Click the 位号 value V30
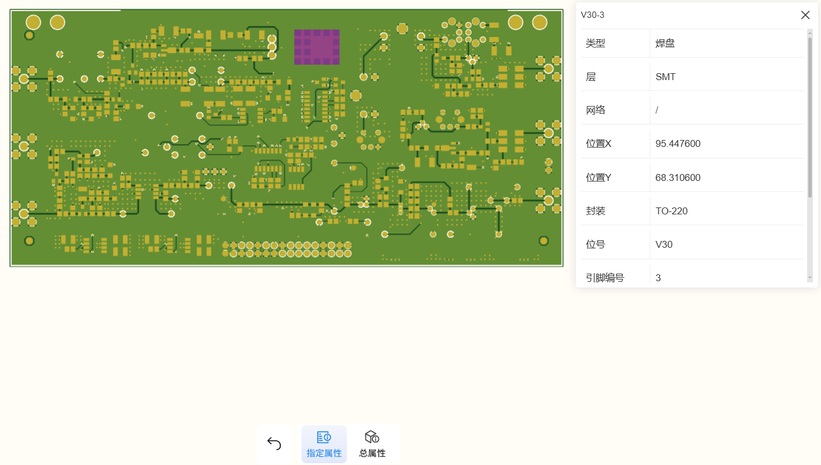The height and width of the screenshot is (465, 821). [x=664, y=244]
